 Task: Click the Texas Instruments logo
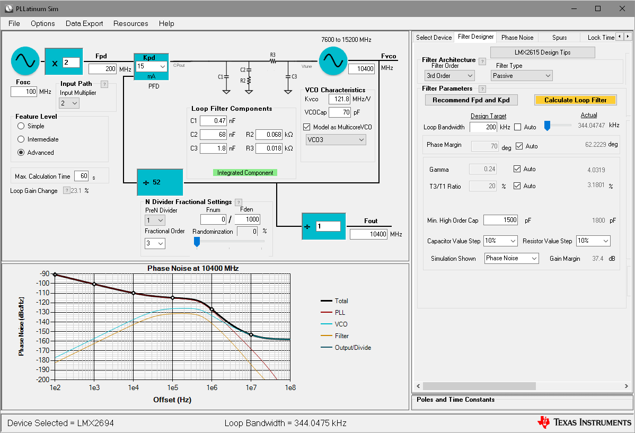click(x=584, y=422)
